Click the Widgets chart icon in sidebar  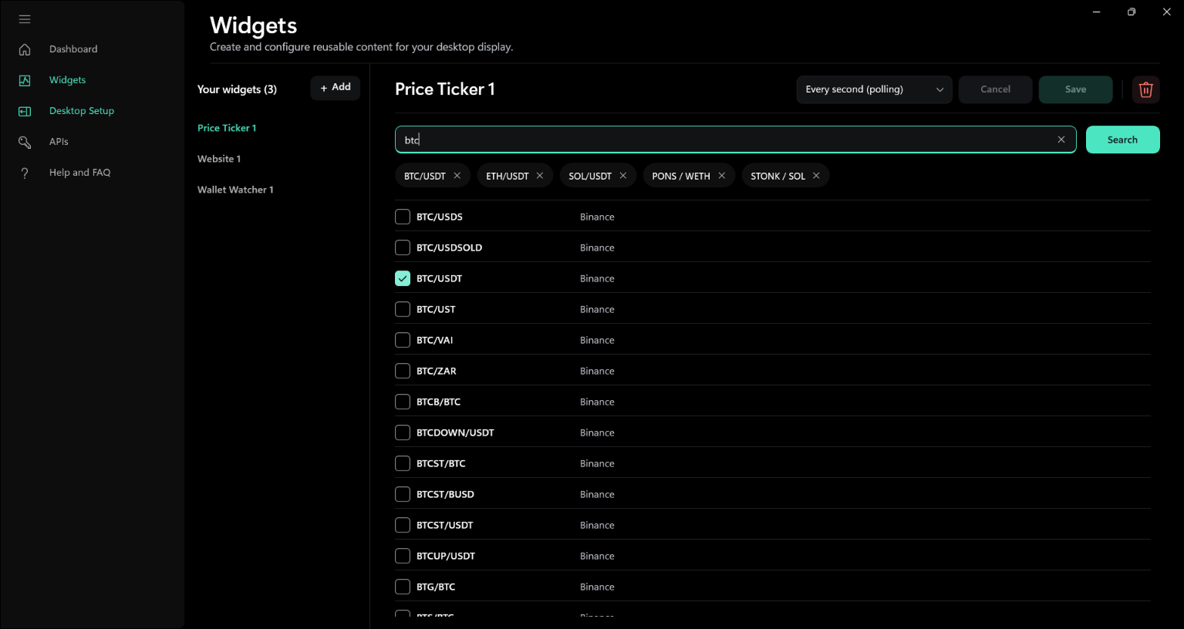pyautogui.click(x=25, y=80)
